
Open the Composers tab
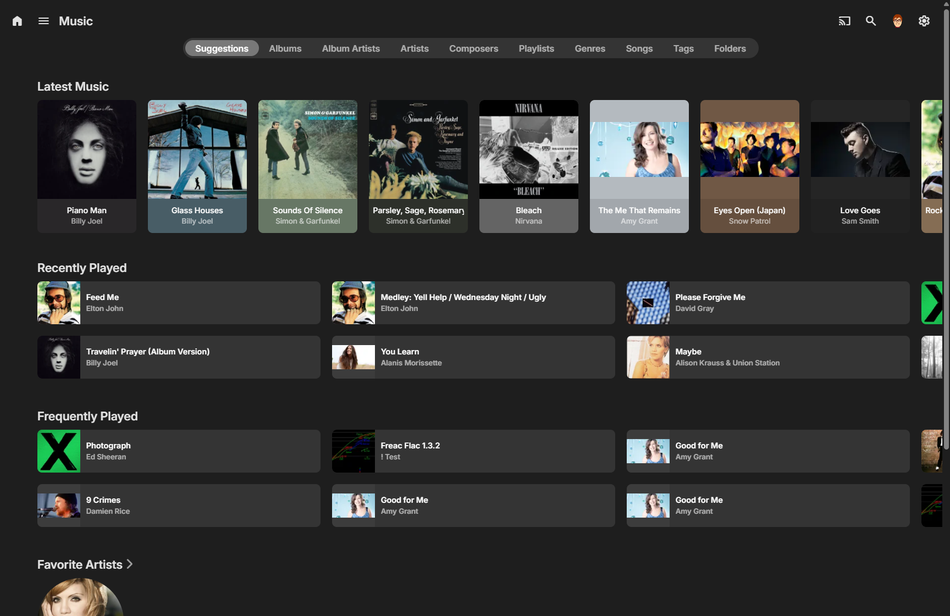coord(473,48)
